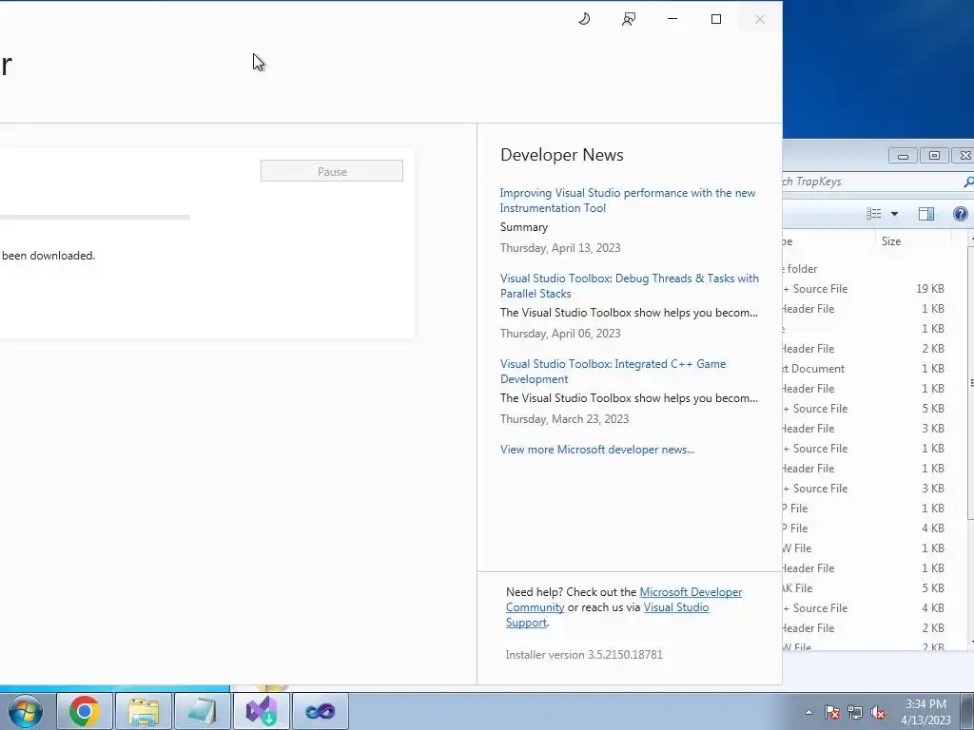
Task: Minimize the Visual Studio Installer window
Action: pyautogui.click(x=672, y=19)
